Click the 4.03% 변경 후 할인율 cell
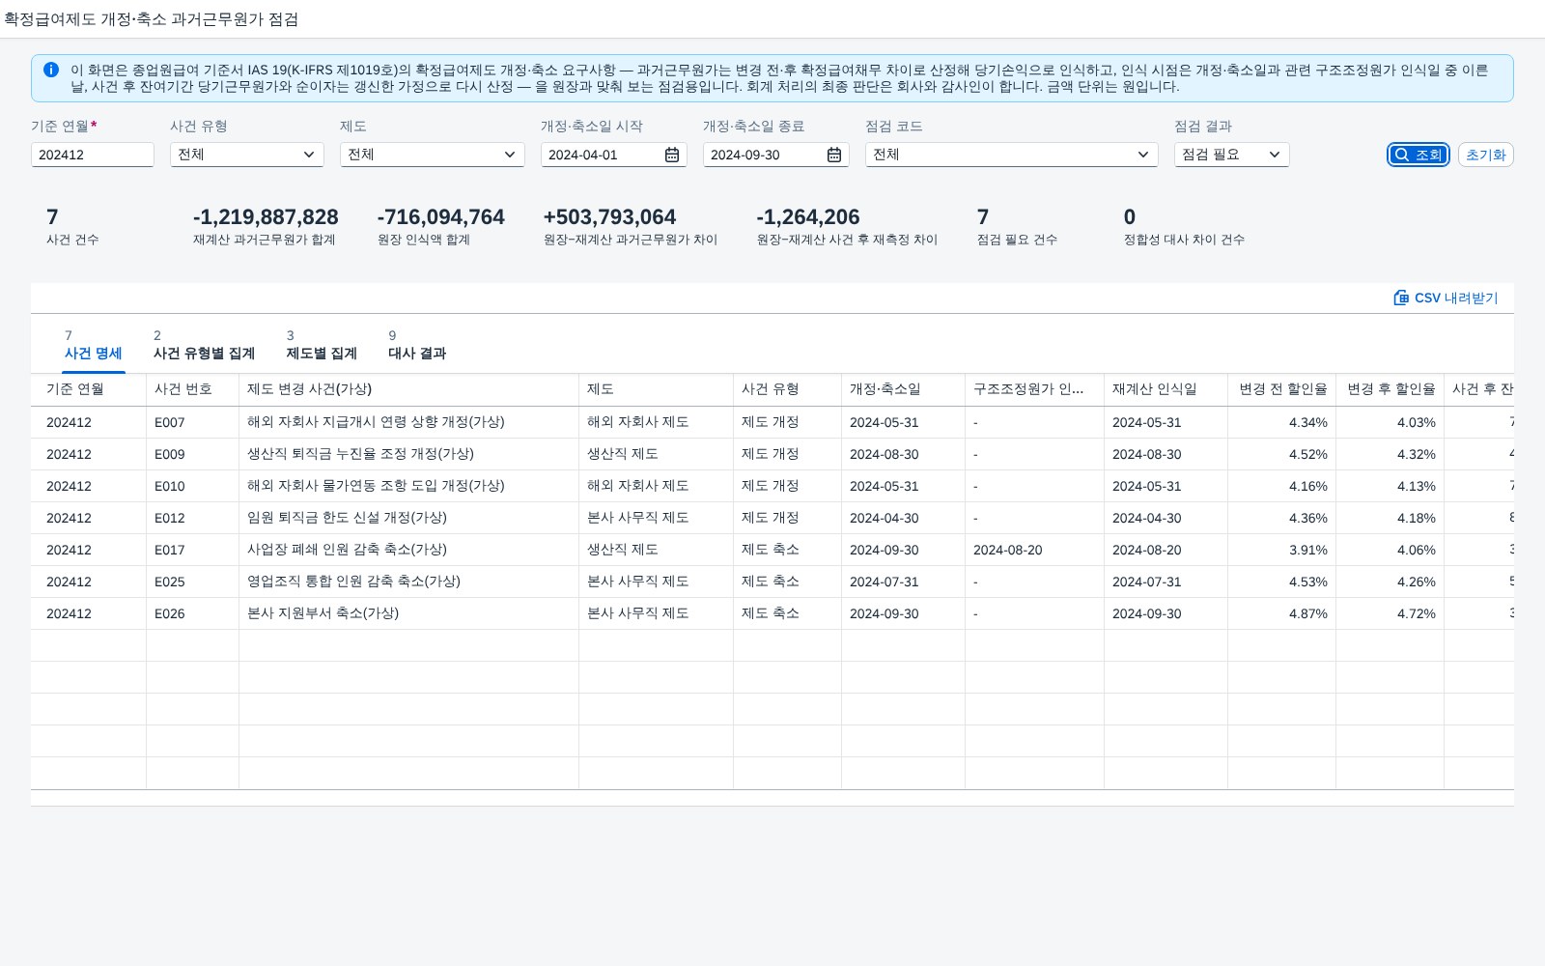 pyautogui.click(x=1390, y=422)
